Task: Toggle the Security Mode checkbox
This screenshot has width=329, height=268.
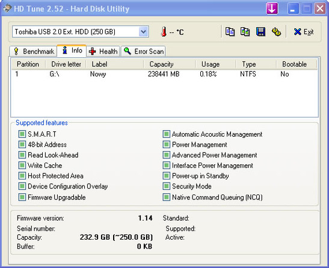Action: [166, 186]
